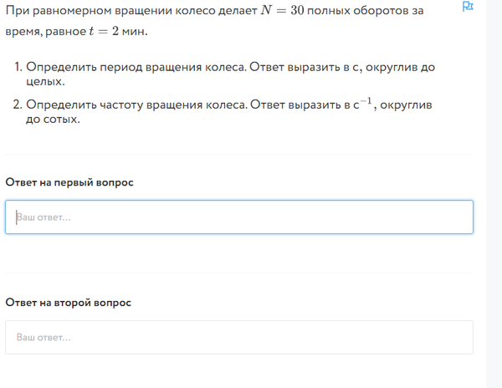This screenshot has height=388, width=502.
Task: Click the words 'до сотых' in question 2
Action: 53,120
